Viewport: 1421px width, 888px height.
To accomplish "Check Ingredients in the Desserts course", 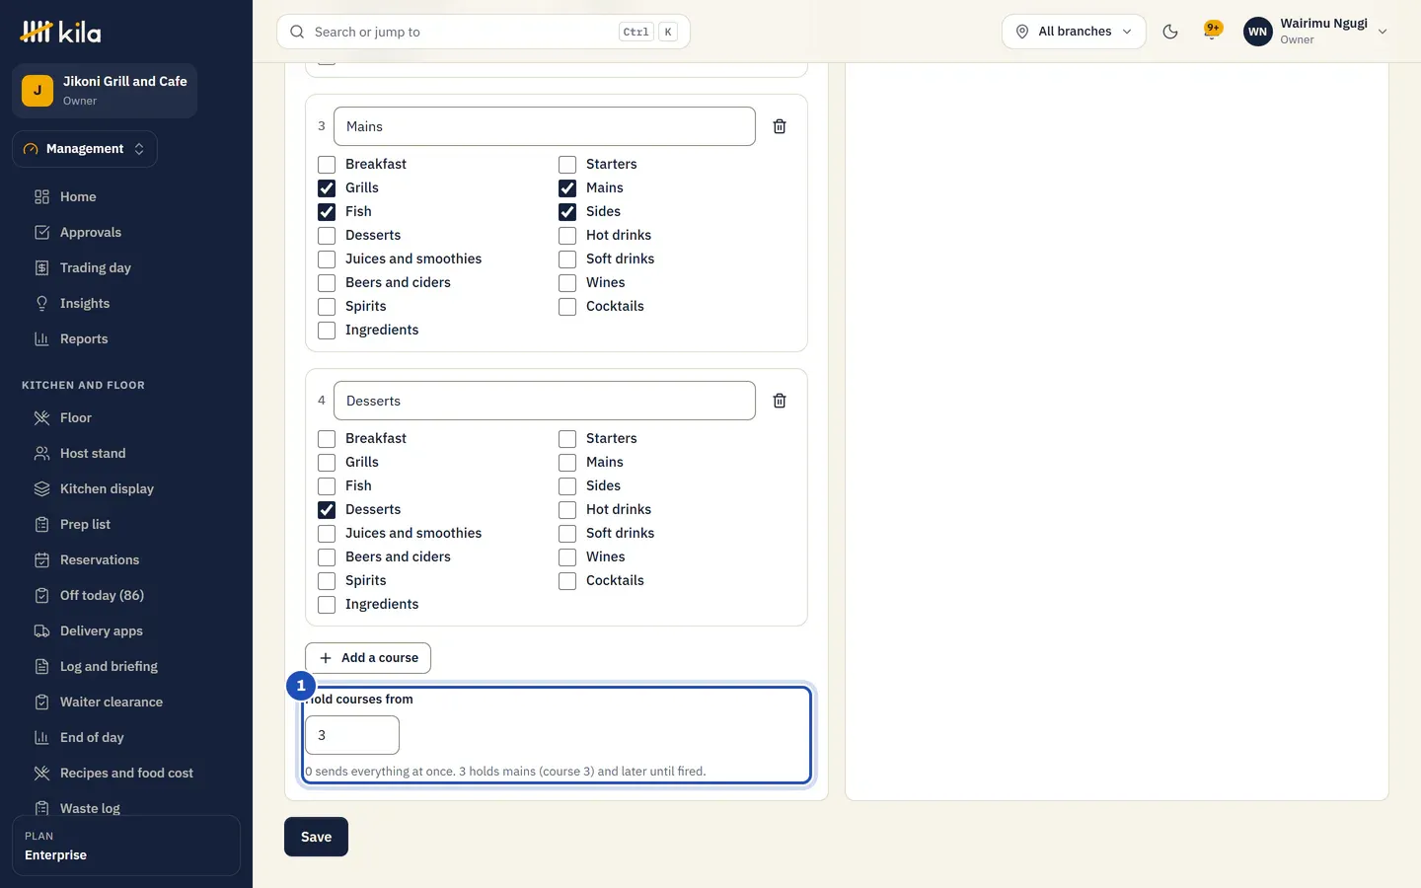I will coord(327,604).
